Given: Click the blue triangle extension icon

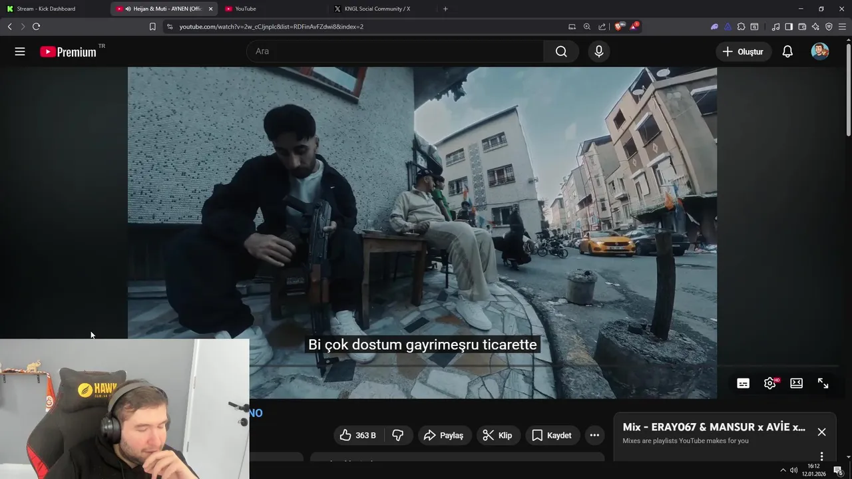Looking at the screenshot, I should (728, 27).
